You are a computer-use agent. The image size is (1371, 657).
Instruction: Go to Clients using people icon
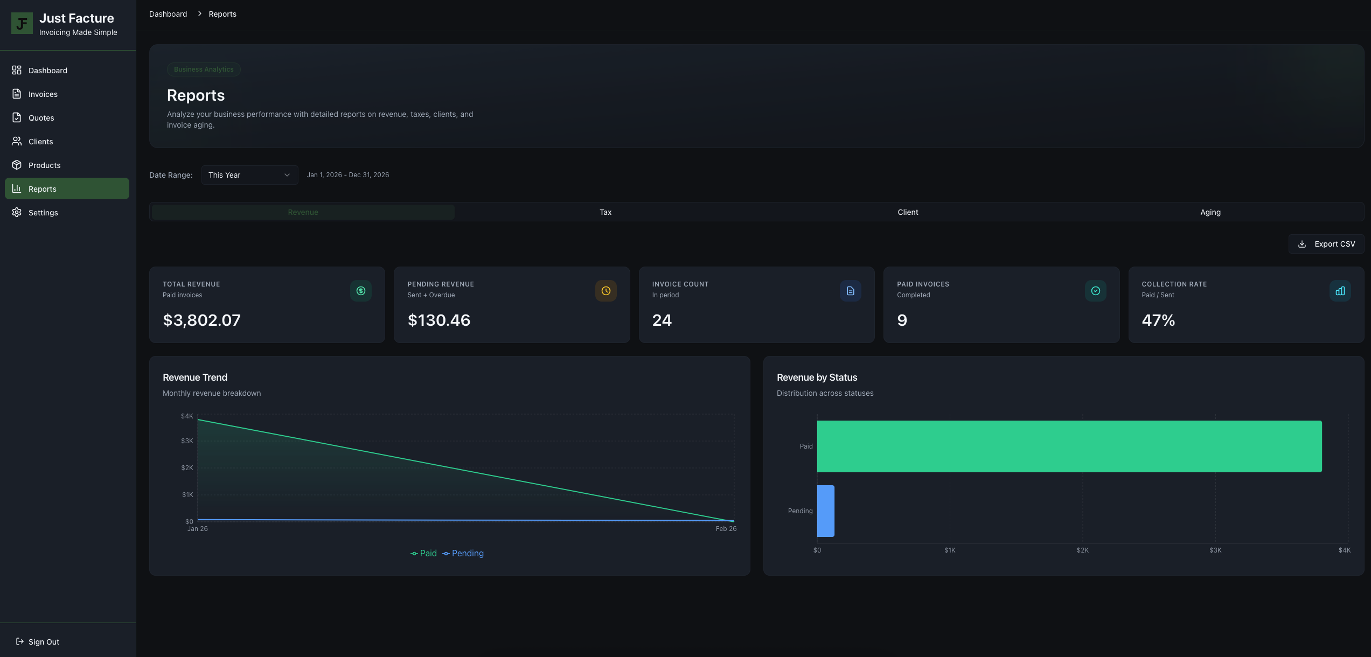[17, 142]
